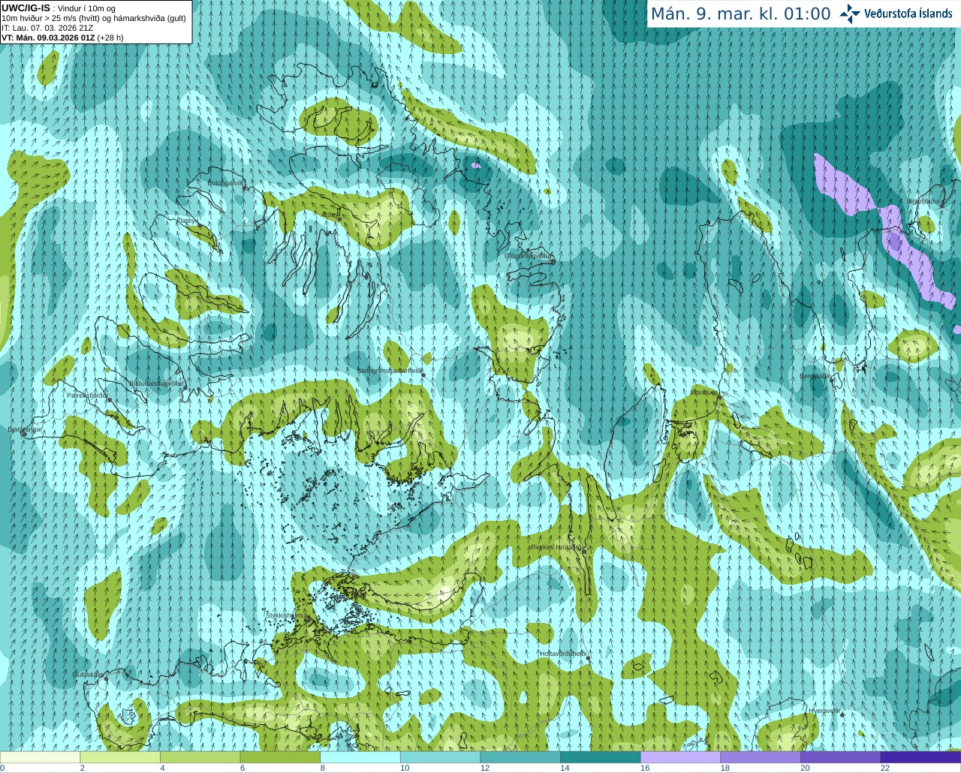
Task: Click the 8–10 m/s pale cyan legend swatch
Action: [x=360, y=757]
